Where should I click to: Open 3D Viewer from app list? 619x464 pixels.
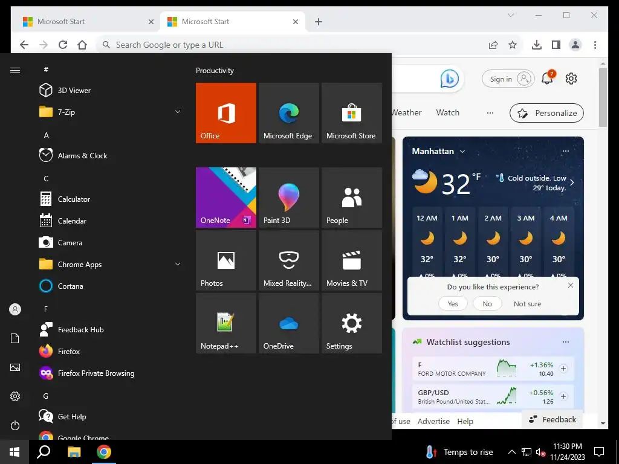111,91
